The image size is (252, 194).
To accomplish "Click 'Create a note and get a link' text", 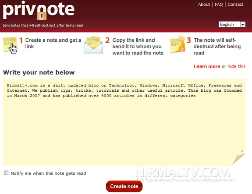I will pyautogui.click(x=53, y=43).
